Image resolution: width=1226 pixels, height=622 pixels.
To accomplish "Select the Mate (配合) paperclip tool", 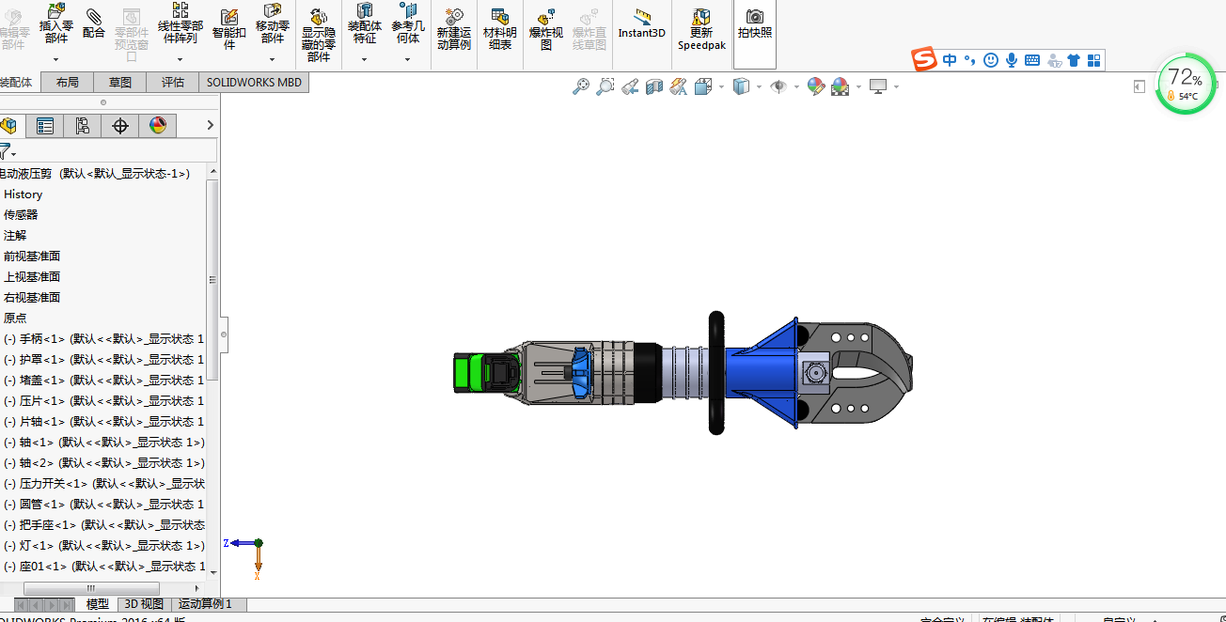I will [x=94, y=24].
